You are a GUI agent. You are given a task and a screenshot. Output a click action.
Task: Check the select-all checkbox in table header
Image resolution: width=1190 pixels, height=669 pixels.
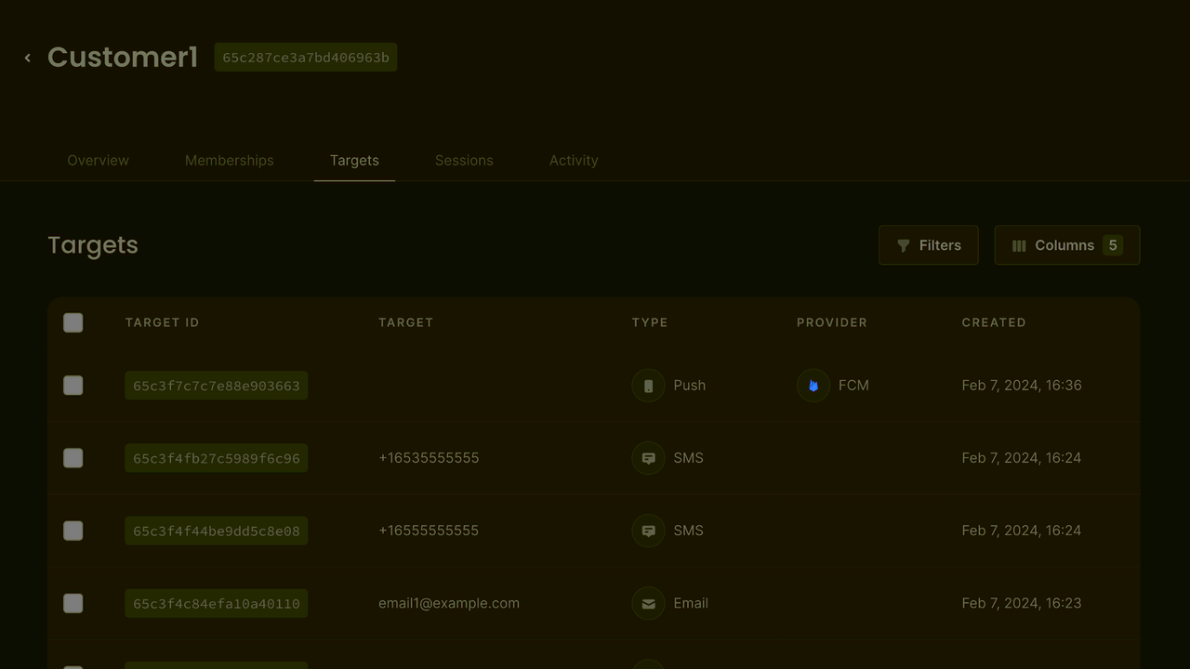tap(73, 322)
